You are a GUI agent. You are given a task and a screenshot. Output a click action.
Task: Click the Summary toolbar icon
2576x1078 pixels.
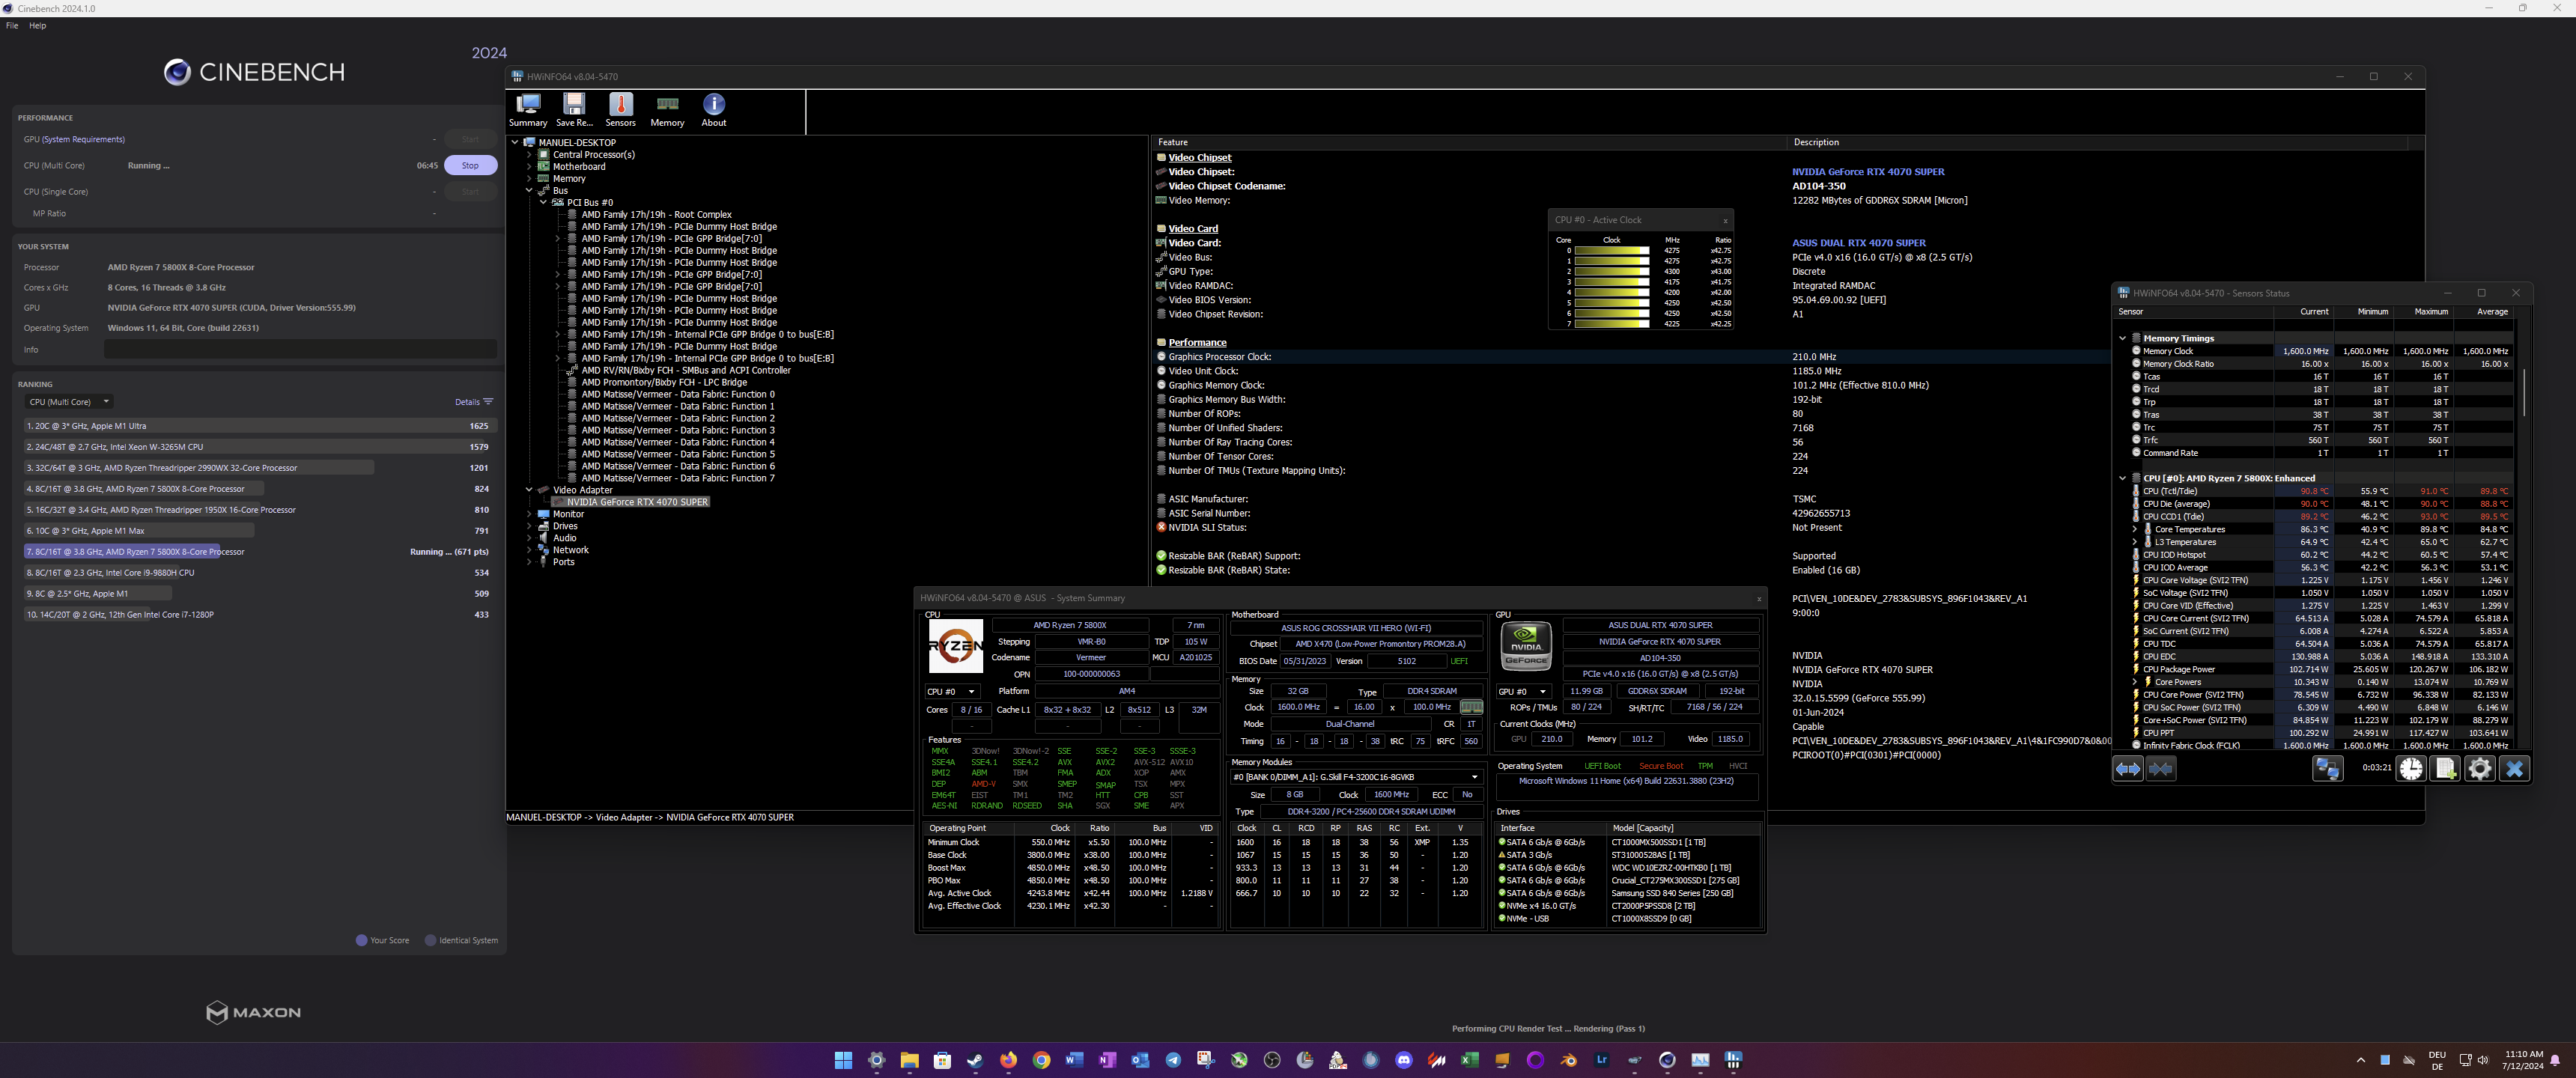tap(527, 108)
